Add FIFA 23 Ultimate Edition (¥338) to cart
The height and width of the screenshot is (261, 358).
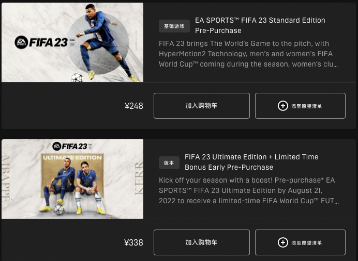[201, 242]
